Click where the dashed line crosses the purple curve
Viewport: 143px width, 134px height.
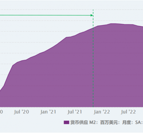point(93,28)
